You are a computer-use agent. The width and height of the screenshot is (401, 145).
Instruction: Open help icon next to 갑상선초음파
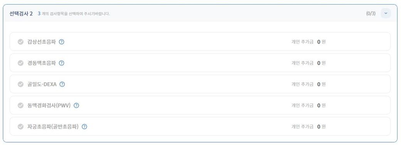click(x=61, y=42)
